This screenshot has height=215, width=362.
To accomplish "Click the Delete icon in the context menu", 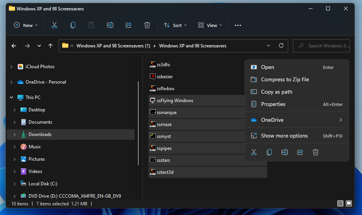I will click(316, 152).
